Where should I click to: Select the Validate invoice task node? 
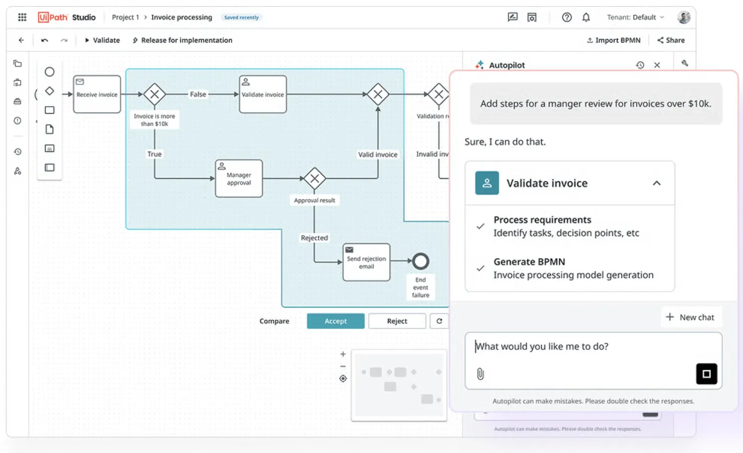pyautogui.click(x=263, y=94)
